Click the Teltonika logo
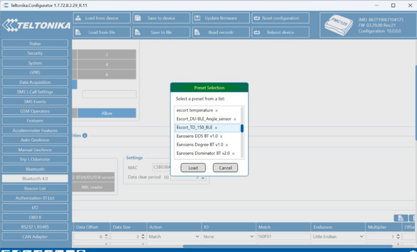Screen dimensions: 417x252 pyautogui.click(x=36, y=25)
